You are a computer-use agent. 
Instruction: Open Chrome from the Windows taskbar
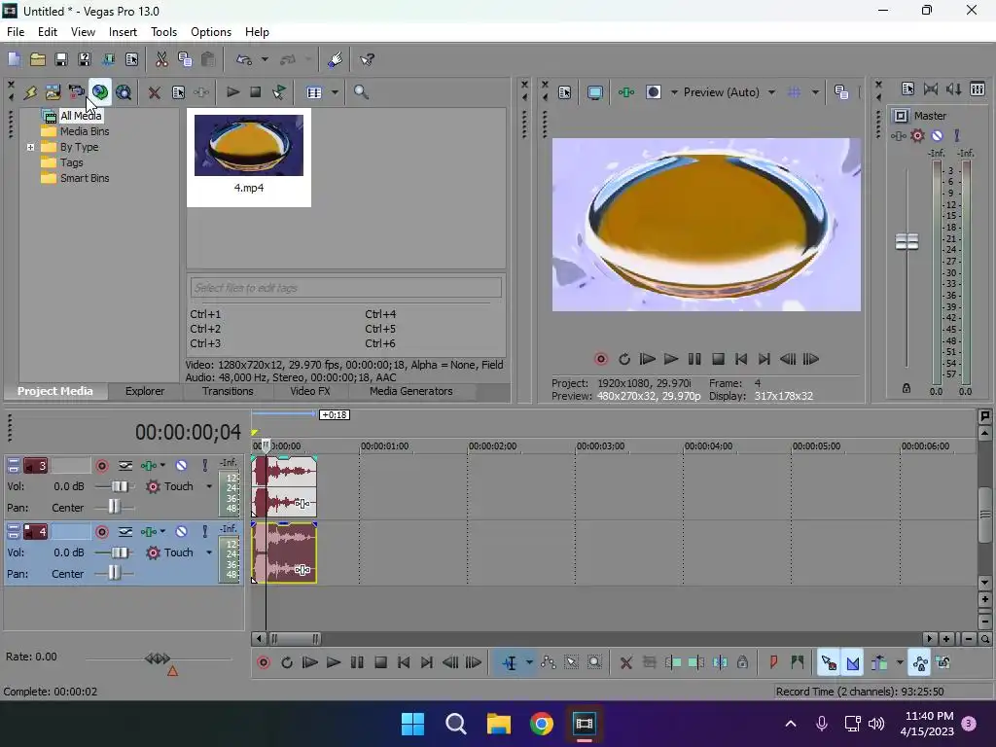click(x=541, y=724)
